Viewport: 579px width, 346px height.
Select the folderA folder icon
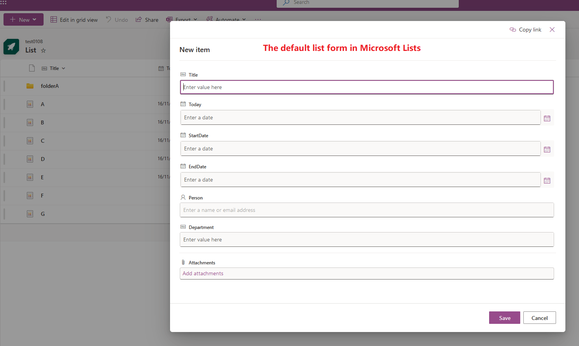(30, 86)
